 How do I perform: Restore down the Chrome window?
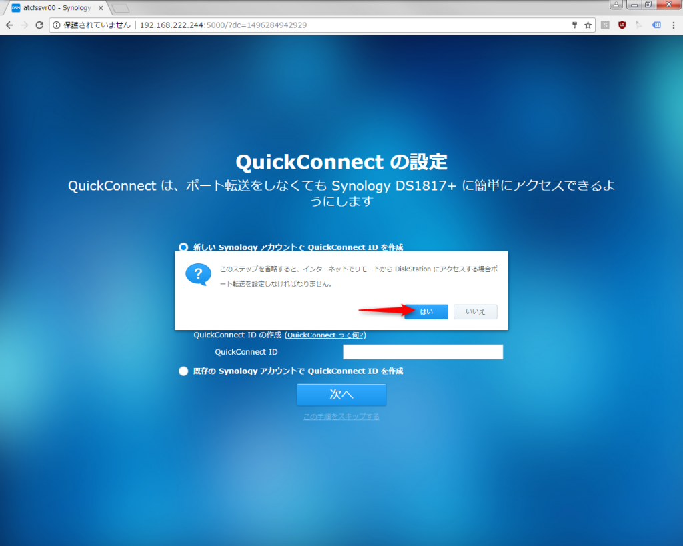(648, 5)
